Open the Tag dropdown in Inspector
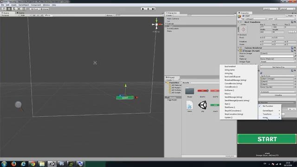 [256, 19]
